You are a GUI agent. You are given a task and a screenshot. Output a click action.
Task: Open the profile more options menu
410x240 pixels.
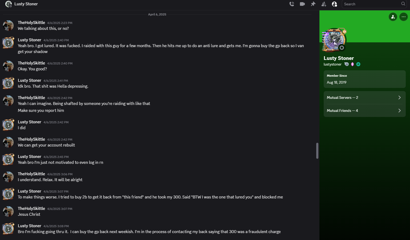(404, 17)
